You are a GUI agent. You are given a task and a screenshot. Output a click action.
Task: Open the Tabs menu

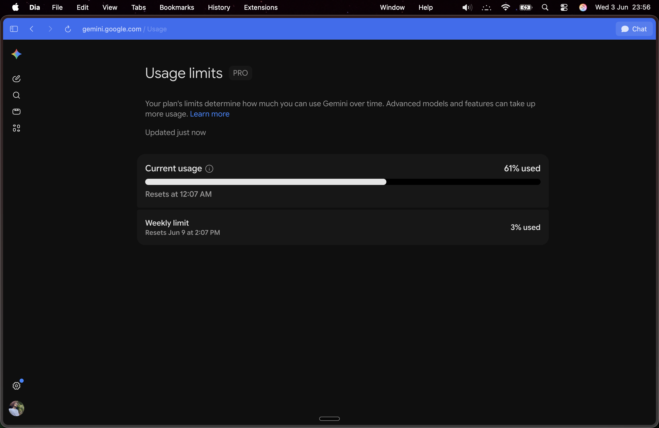pyautogui.click(x=138, y=7)
